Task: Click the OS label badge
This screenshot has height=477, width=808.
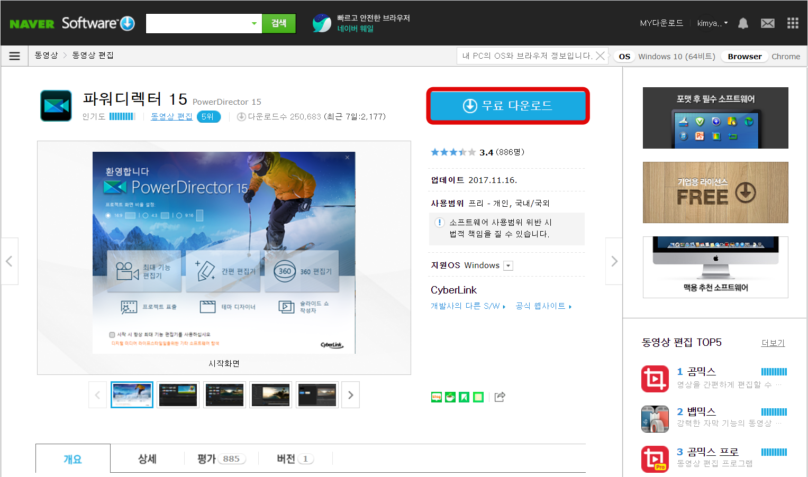Action: pos(624,57)
